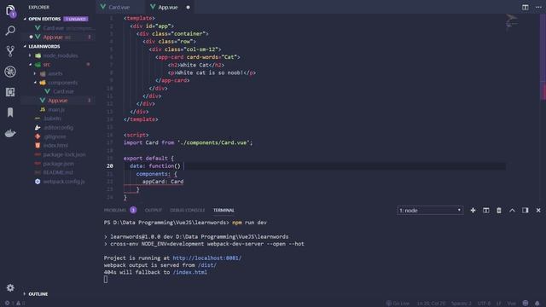Click the Vue language mode in status bar
The image size is (546, 307).
(511, 304)
